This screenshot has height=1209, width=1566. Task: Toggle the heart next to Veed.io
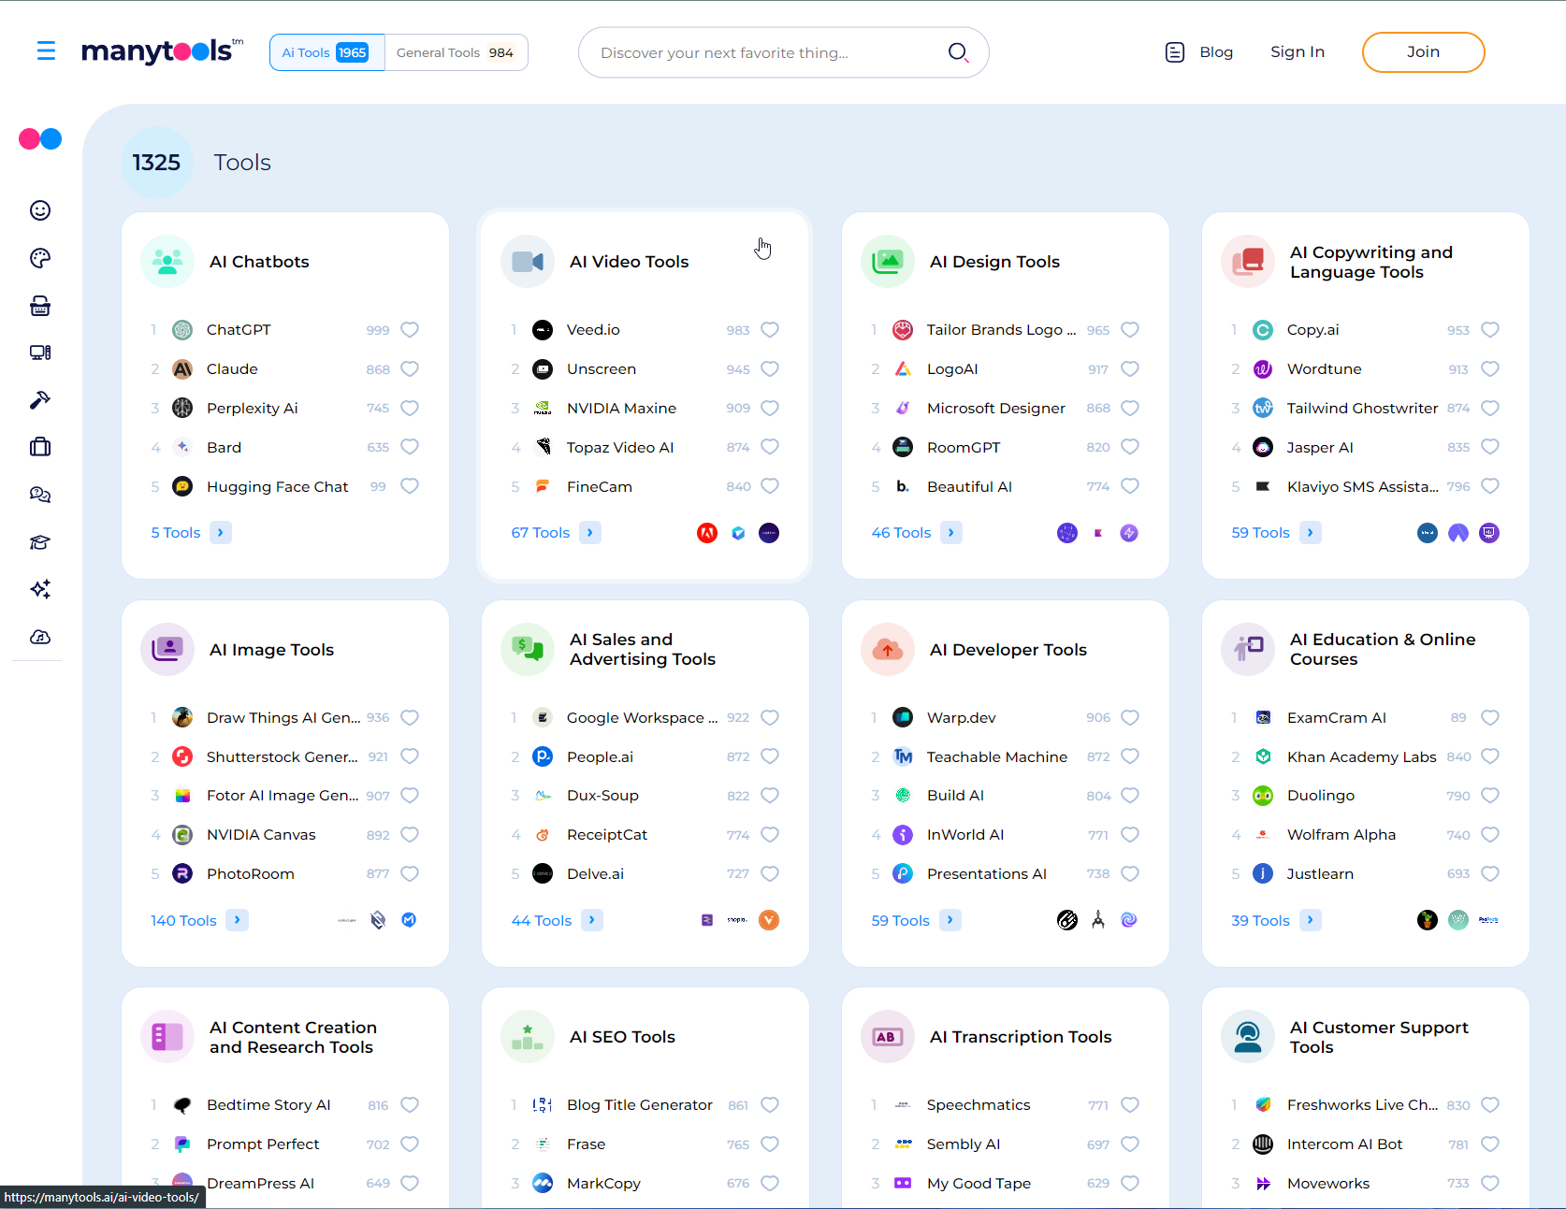coord(770,330)
